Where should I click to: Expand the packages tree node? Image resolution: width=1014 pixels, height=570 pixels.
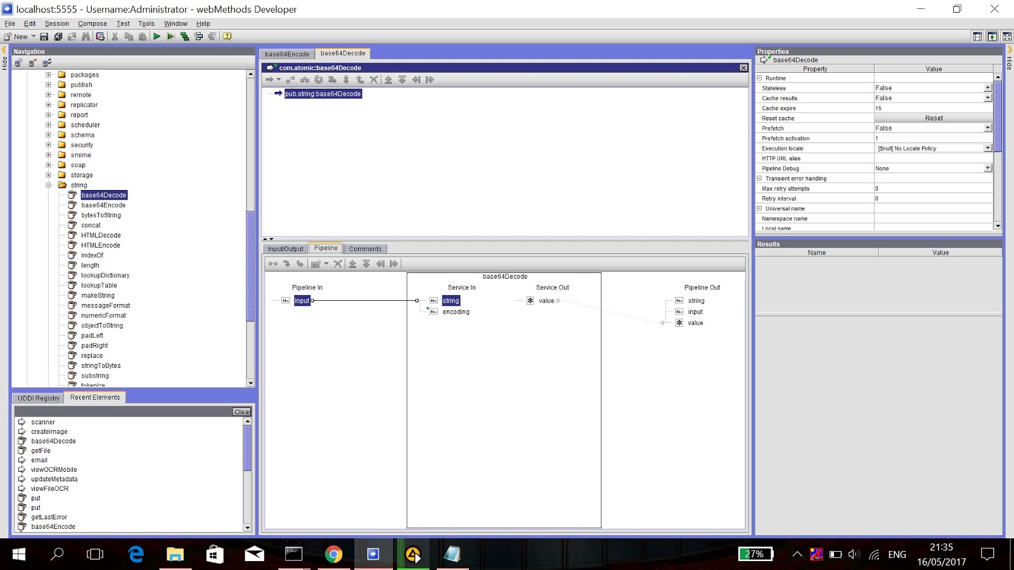49,75
